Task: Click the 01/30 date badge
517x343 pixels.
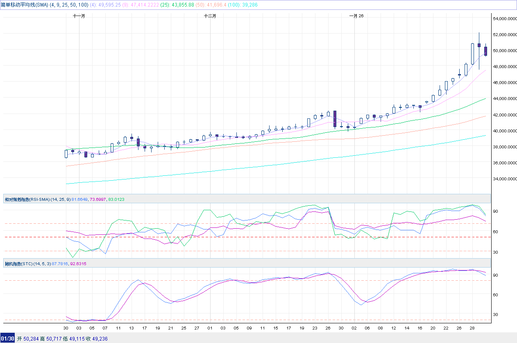Action: (8, 338)
